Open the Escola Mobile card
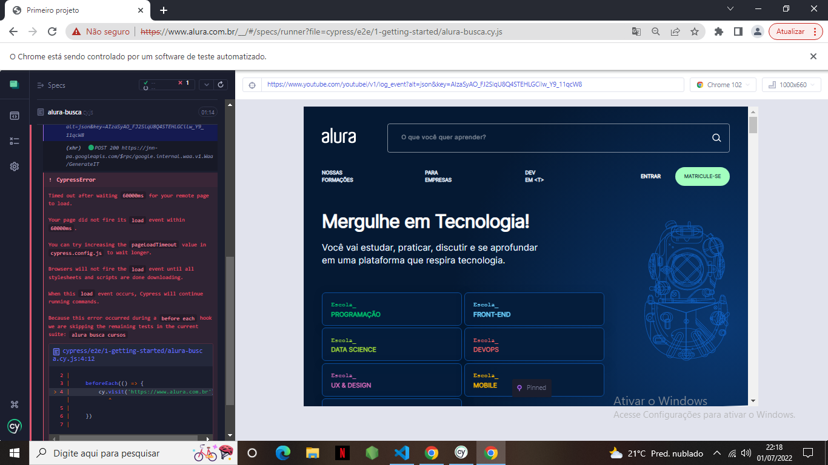Viewport: 828px width, 465px height. click(534, 380)
